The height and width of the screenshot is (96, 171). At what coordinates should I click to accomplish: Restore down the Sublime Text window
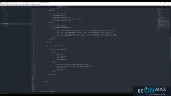point(165,3)
